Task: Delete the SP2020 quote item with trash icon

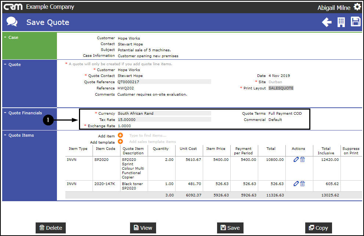Action: tap(302, 159)
